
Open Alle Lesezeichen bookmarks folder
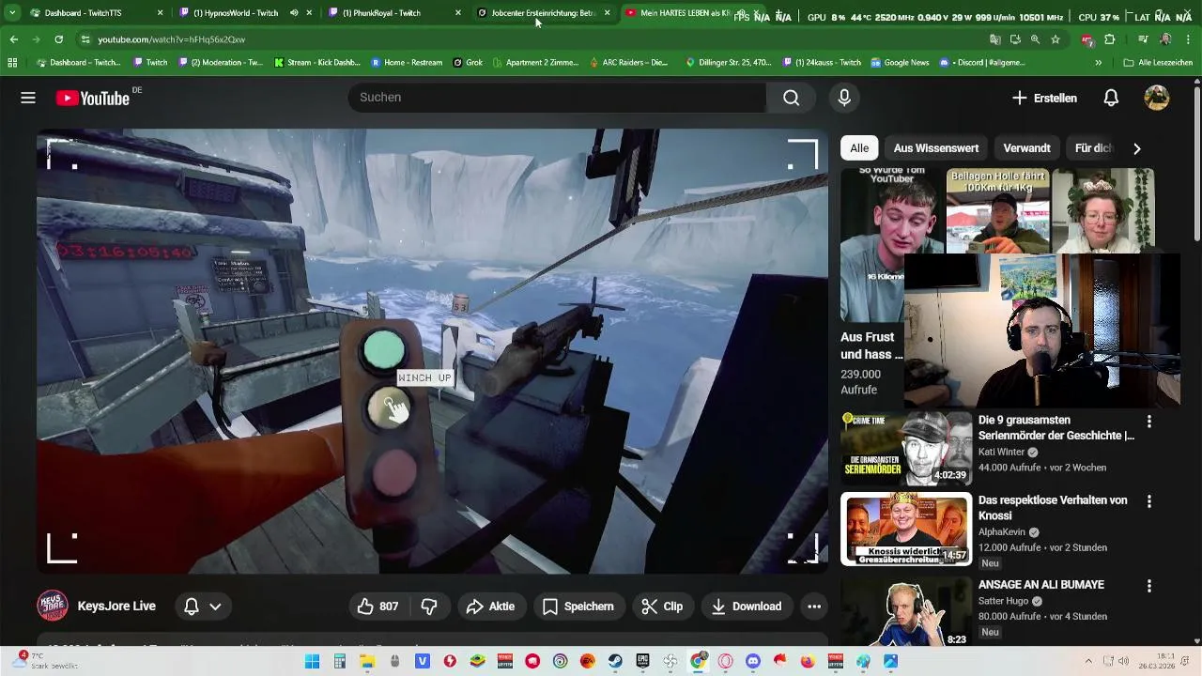click(1158, 63)
